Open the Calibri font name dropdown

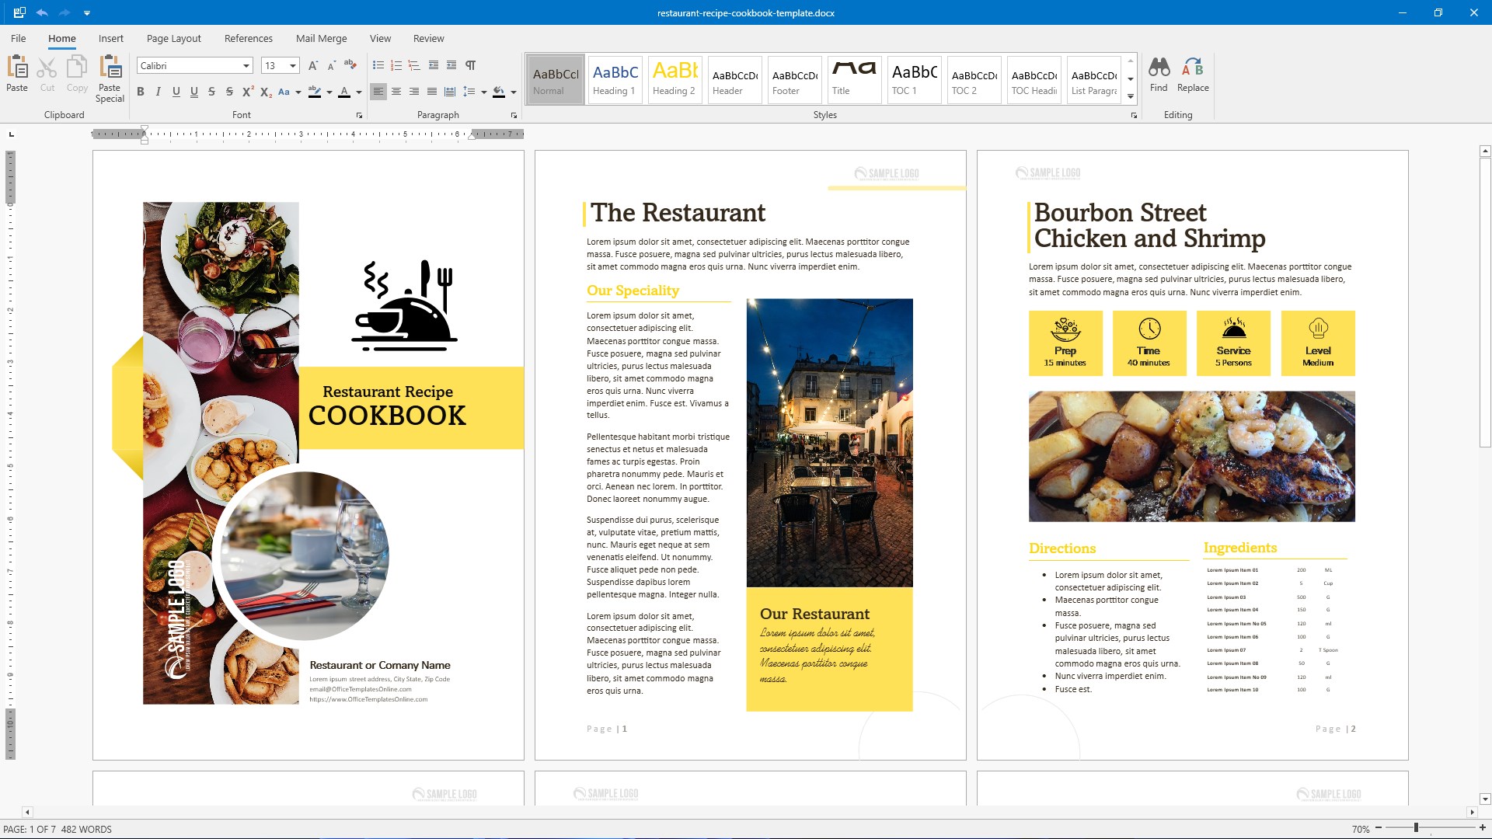pyautogui.click(x=246, y=66)
